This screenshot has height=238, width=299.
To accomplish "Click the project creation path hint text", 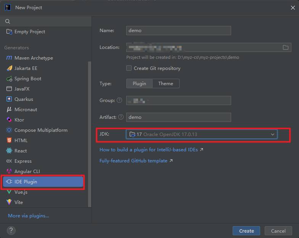I will click(x=183, y=57).
